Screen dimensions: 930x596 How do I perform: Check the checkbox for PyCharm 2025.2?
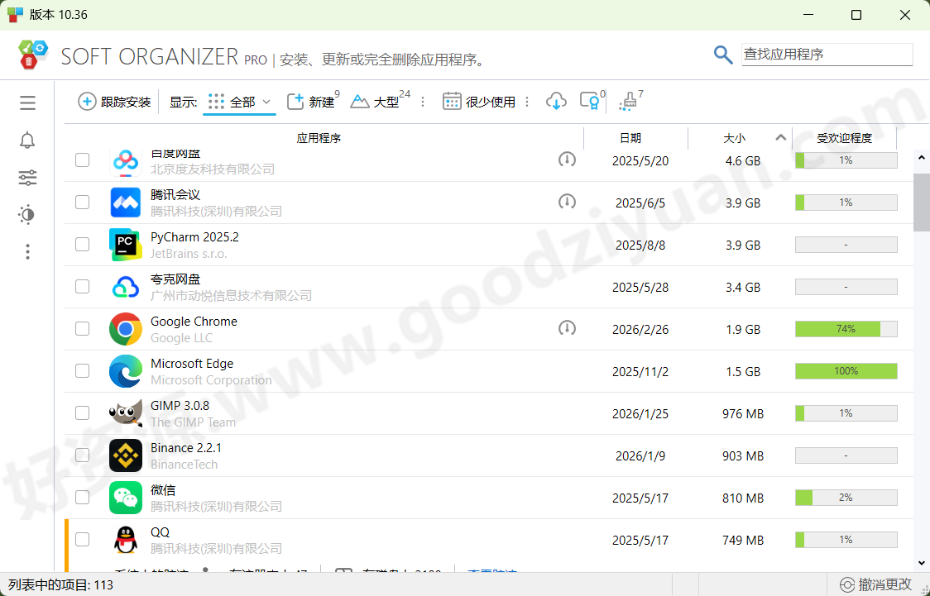82,244
